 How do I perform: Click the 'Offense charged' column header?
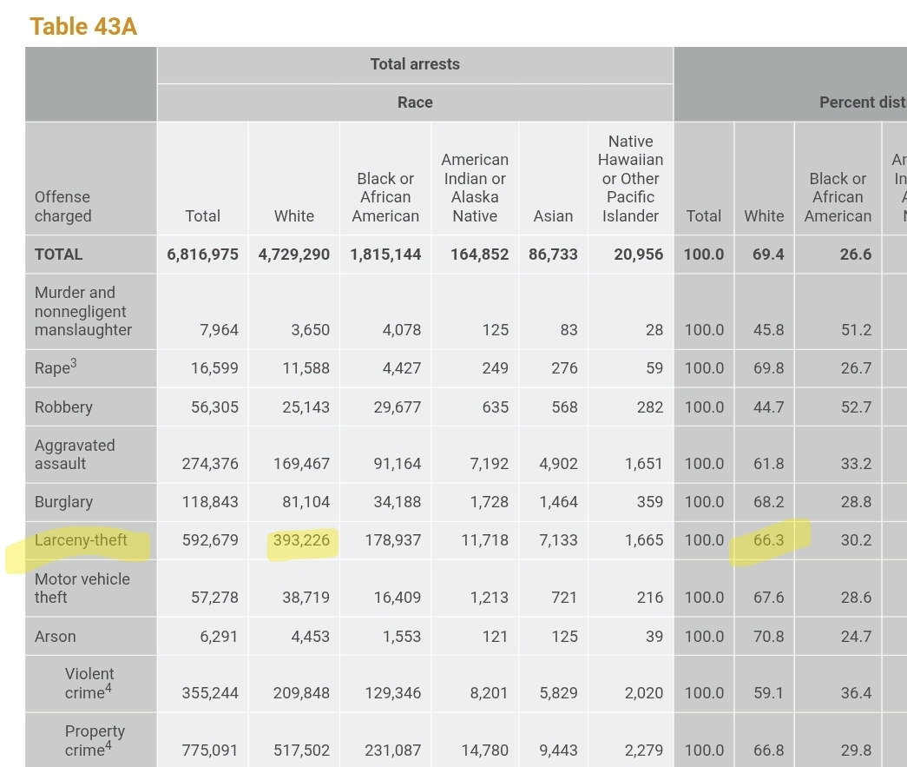click(63, 206)
